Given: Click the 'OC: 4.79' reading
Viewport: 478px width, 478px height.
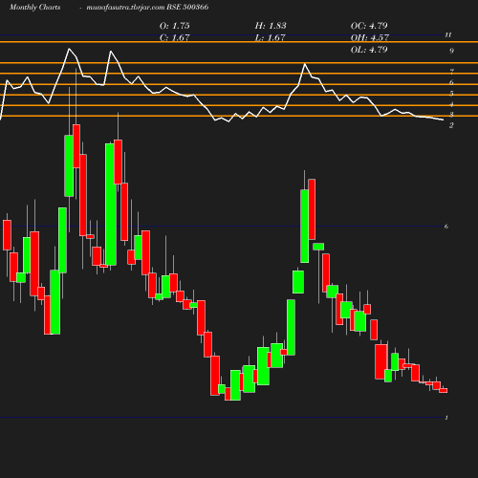Looking at the screenshot, I should pos(369,26).
